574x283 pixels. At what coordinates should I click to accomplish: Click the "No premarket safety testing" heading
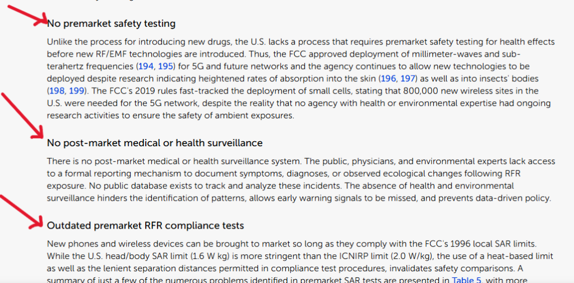pyautogui.click(x=111, y=24)
